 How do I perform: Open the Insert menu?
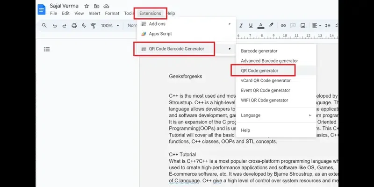pyautogui.click(x=94, y=14)
